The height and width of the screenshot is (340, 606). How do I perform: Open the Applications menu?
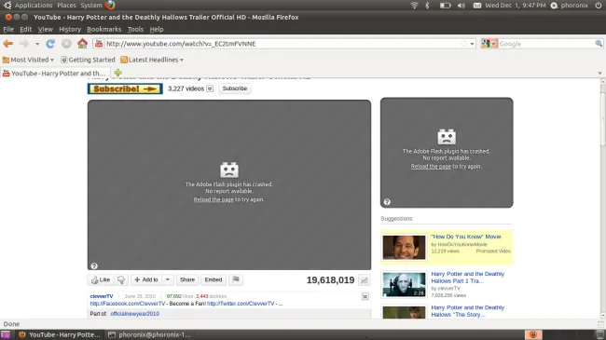tap(34, 5)
